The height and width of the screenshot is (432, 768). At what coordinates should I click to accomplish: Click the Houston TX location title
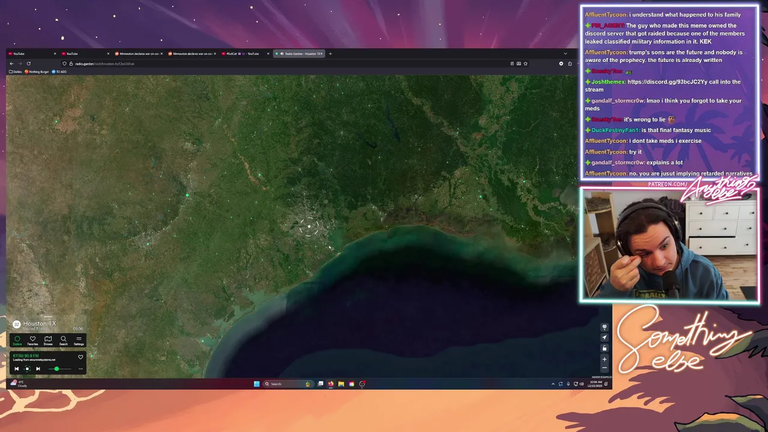click(40, 323)
